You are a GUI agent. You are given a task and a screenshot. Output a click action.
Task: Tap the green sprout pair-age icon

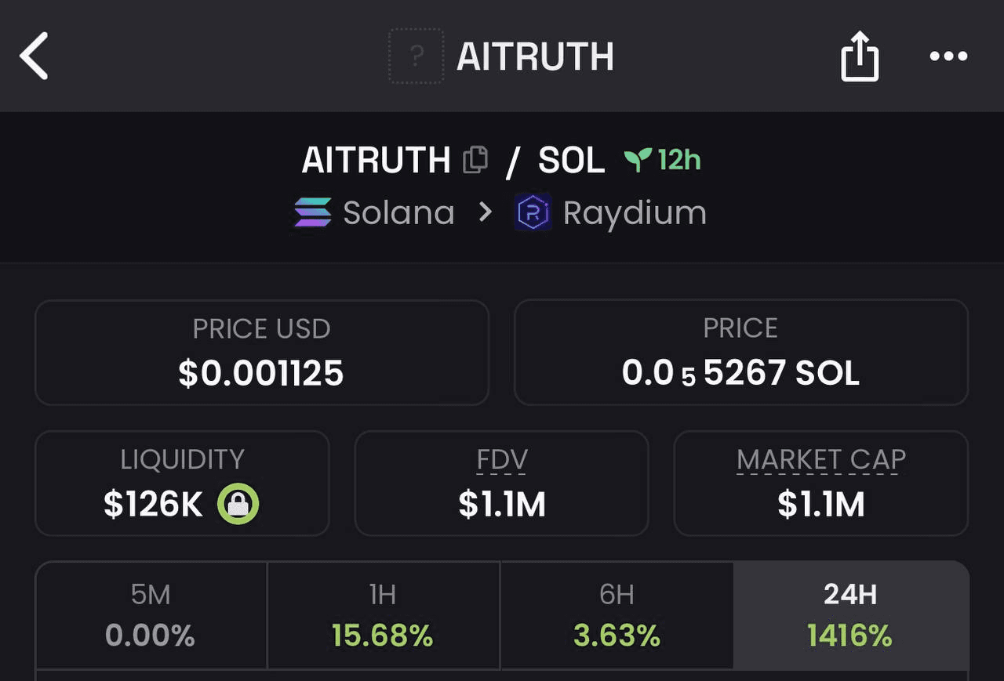tap(638, 160)
